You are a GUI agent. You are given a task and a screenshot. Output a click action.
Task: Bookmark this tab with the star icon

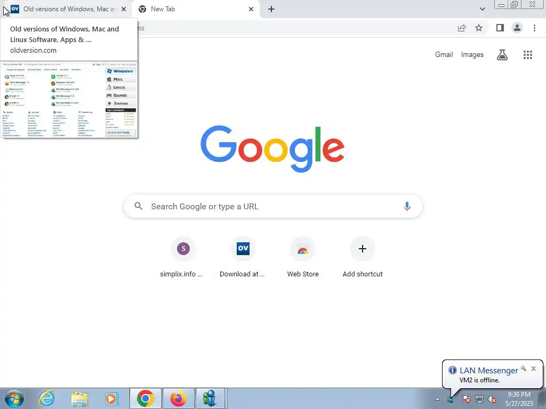(479, 28)
